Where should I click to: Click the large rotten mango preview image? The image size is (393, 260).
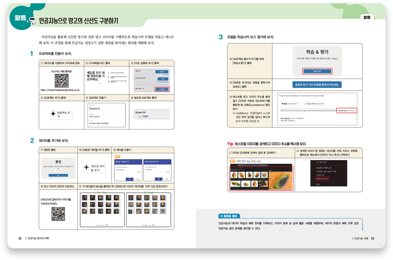[280, 178]
